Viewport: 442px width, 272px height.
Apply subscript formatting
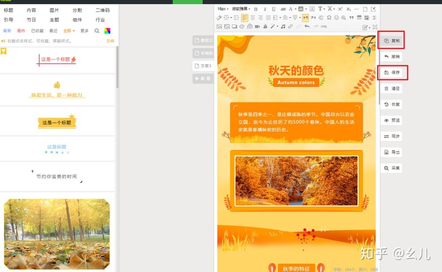pos(348,9)
